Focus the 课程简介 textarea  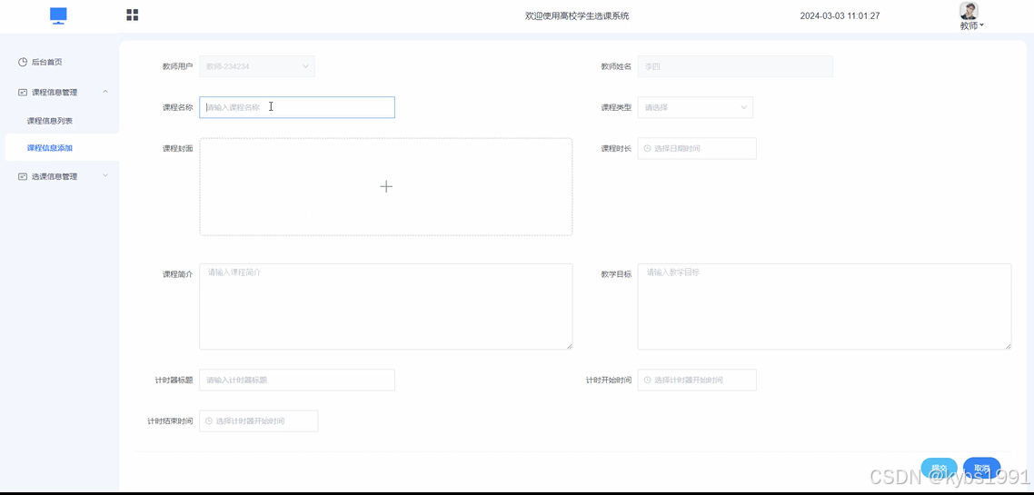point(386,306)
